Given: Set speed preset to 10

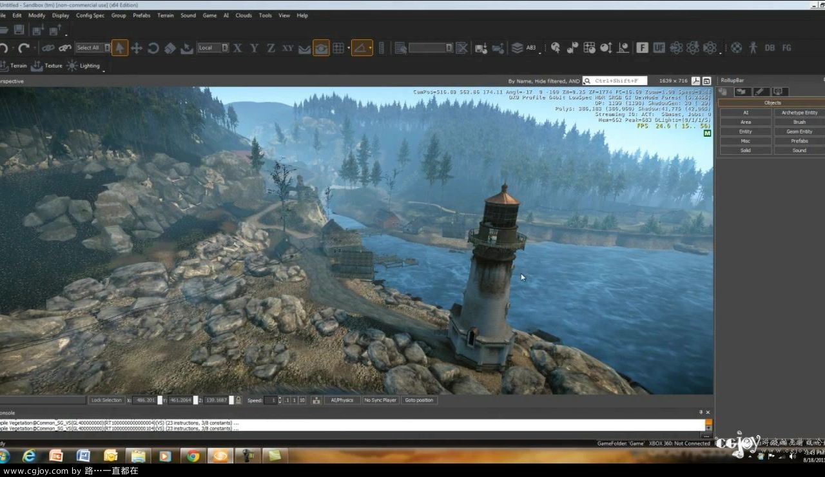Looking at the screenshot, I should [302, 400].
